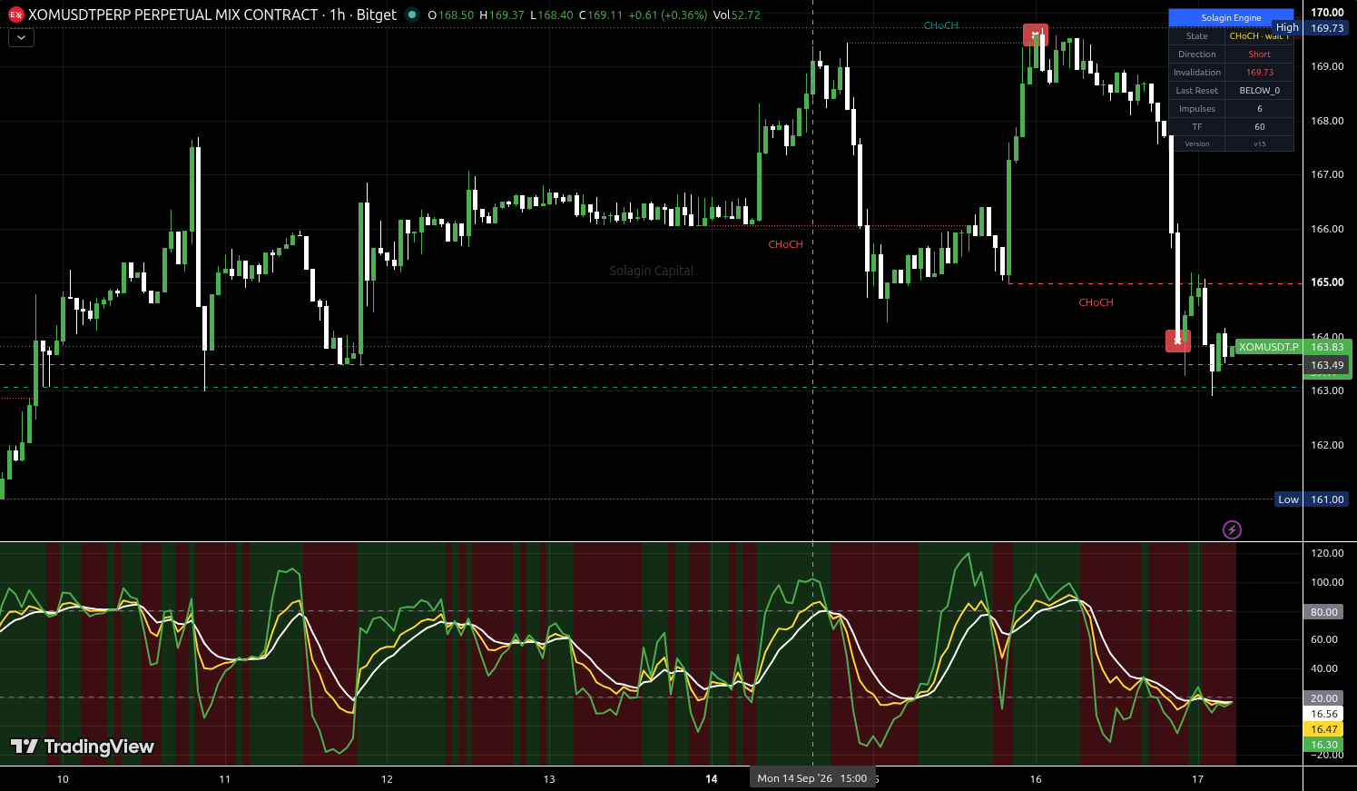Click the crosshair date label Mon 14 Sep '26 15:00
Screen dimensions: 1357x791
(x=812, y=778)
